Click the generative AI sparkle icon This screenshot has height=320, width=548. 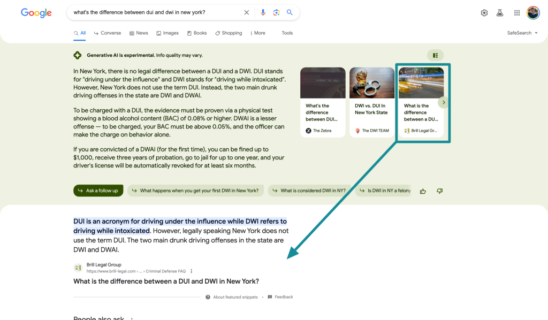[x=78, y=55]
